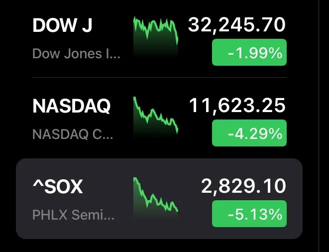Image resolution: width=329 pixels, height=252 pixels.
Task: Click the DOW J ticker symbol
Action: [62, 26]
